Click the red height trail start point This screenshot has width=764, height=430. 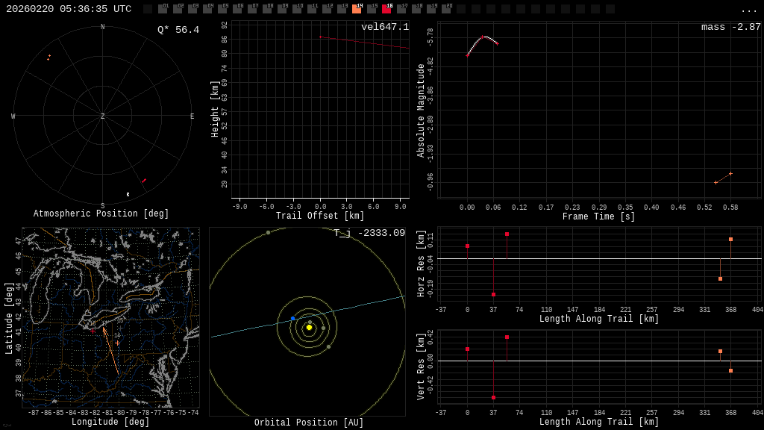(x=320, y=37)
